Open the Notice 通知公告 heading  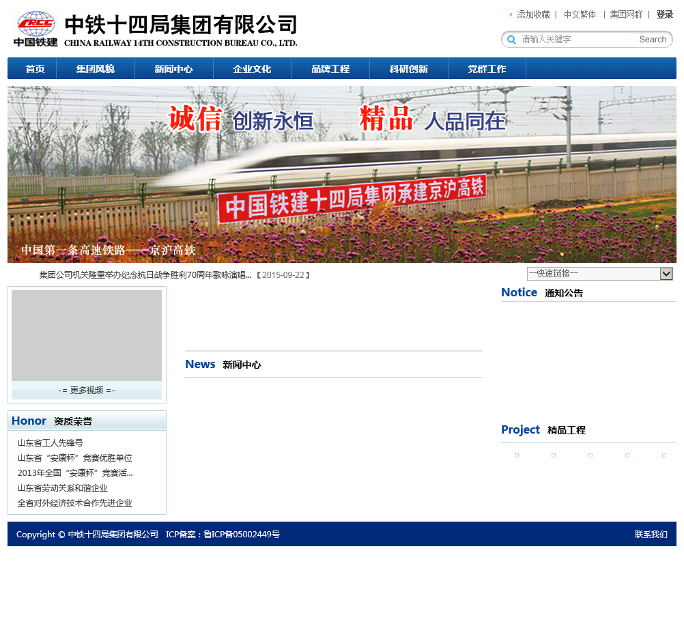(x=542, y=293)
